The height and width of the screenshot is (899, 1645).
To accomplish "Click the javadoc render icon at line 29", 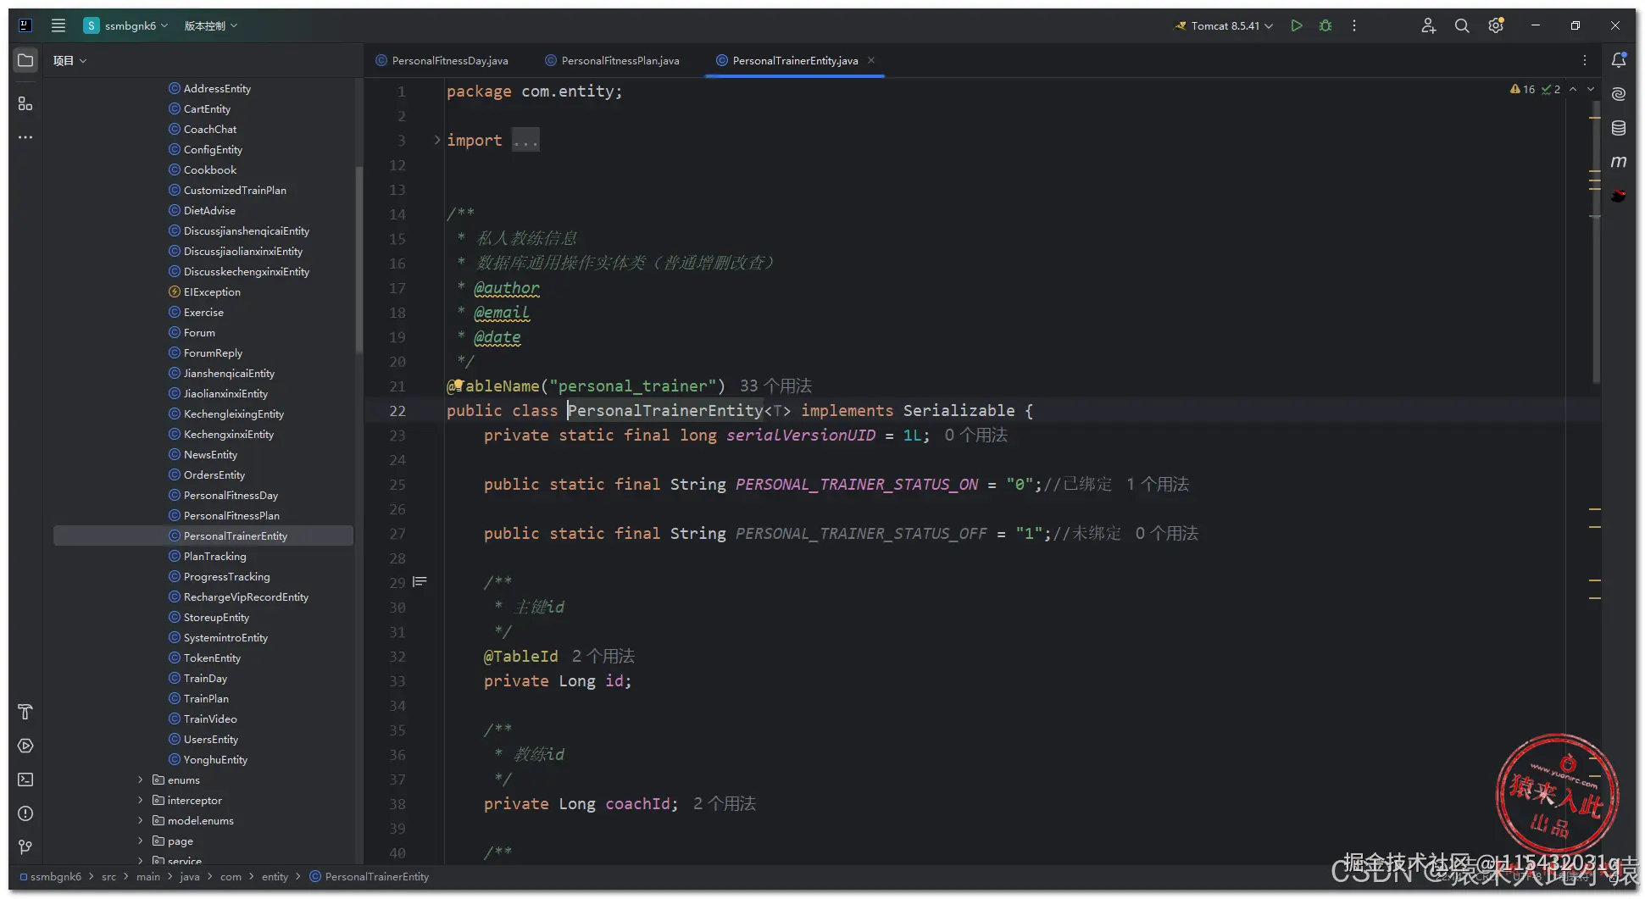I will pos(420,582).
